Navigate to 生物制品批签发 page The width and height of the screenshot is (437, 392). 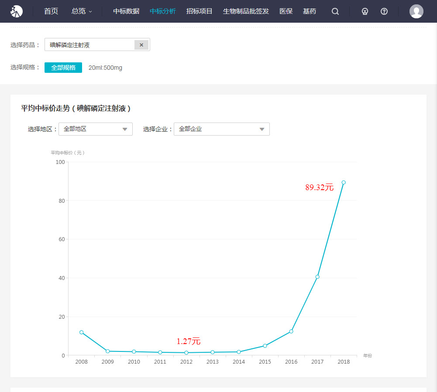pyautogui.click(x=246, y=11)
